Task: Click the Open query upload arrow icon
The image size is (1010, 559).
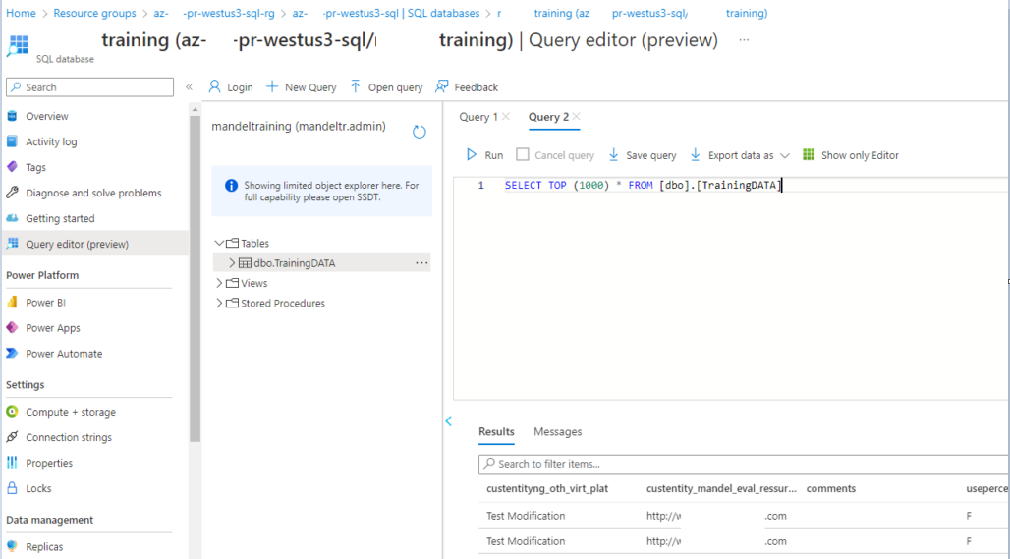Action: coord(355,86)
